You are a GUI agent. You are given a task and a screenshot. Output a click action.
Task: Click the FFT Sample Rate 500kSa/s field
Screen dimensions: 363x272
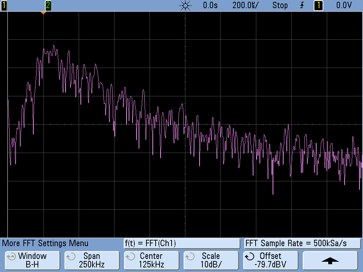(302, 243)
